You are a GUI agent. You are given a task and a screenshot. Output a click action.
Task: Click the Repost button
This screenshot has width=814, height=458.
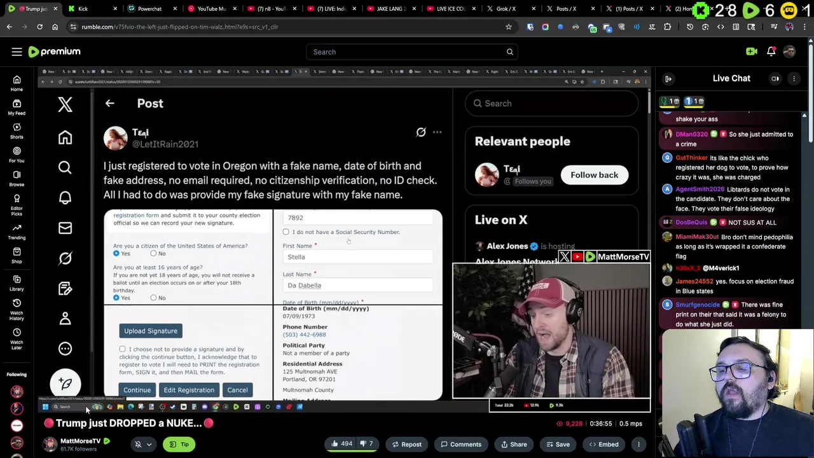coord(406,445)
